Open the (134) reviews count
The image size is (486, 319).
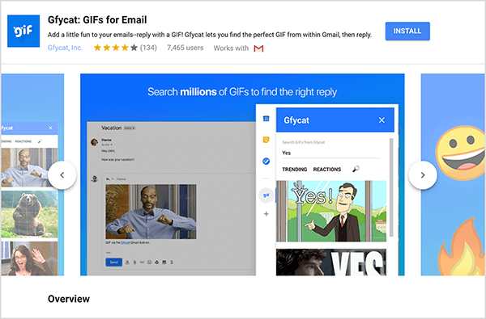coord(148,48)
